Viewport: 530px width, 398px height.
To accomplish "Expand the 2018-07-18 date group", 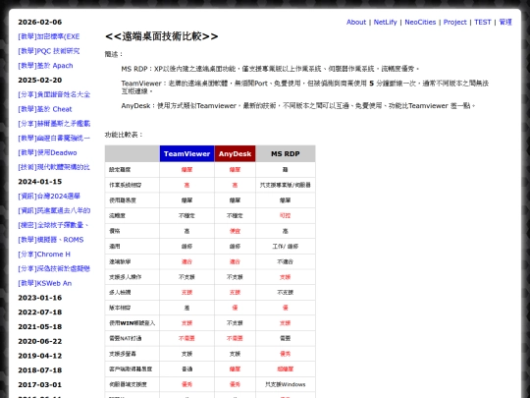I will coord(40,370).
